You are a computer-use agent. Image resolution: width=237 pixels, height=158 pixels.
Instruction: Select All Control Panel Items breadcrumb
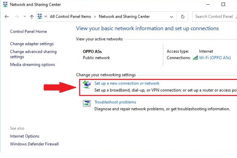click(x=70, y=17)
